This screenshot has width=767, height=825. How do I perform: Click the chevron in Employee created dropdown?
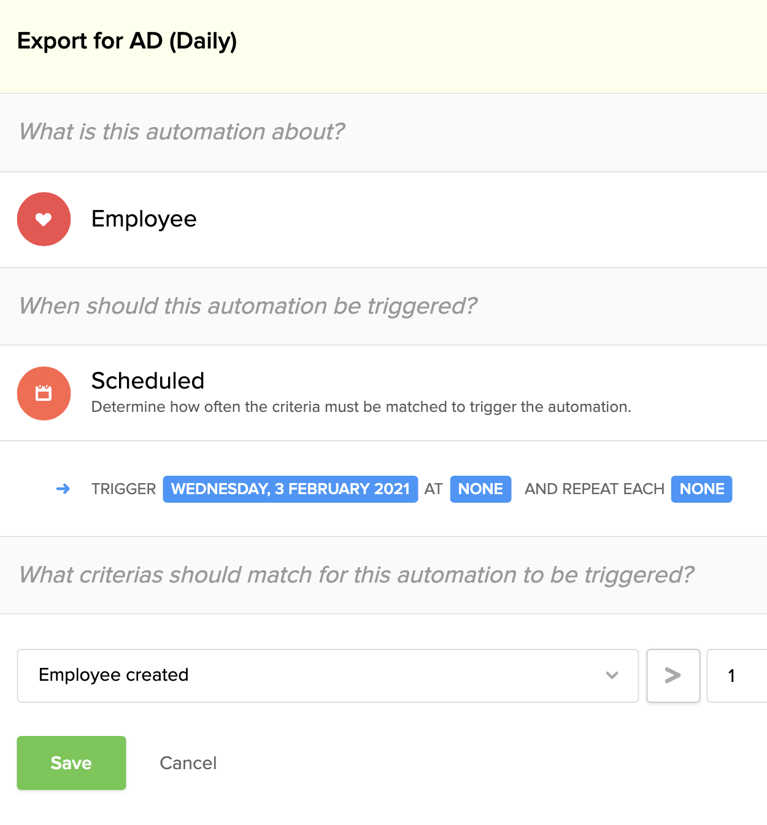[612, 675]
